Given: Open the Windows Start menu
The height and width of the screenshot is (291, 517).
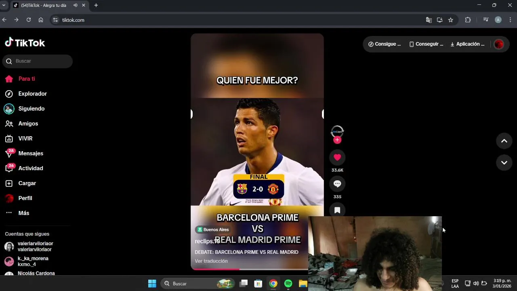Looking at the screenshot, I should 152,284.
